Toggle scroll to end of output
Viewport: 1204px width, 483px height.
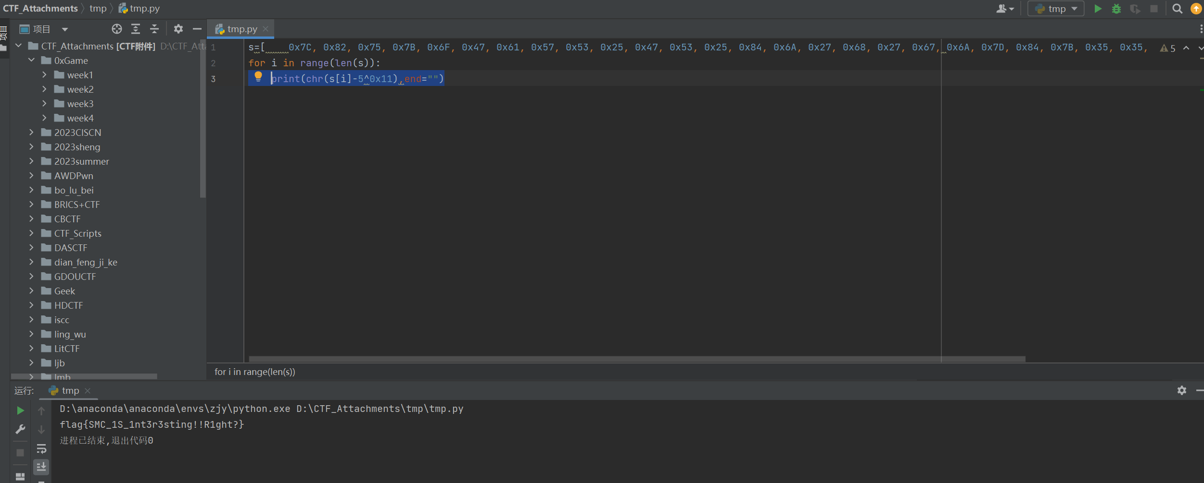tap(41, 467)
